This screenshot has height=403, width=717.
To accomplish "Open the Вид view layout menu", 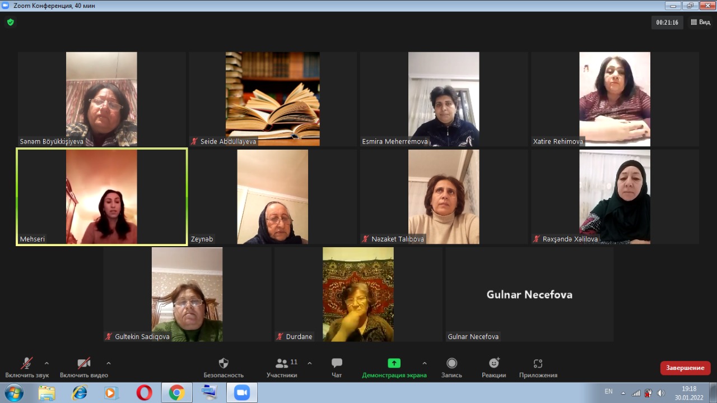I will (x=700, y=22).
